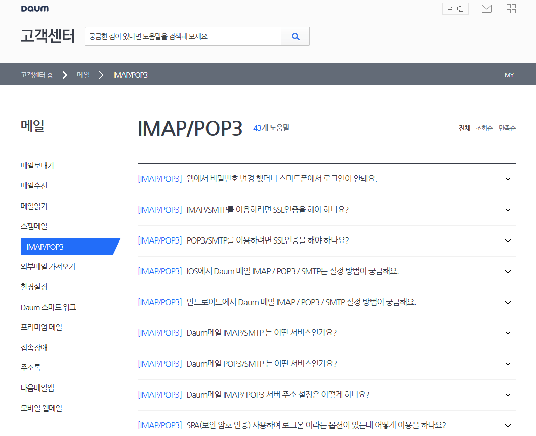The image size is (536, 436).
Task: Open question 'IMAP/SMTP를 이용하려면 SSL인증을 해야 하나요?'
Action: coord(268,210)
